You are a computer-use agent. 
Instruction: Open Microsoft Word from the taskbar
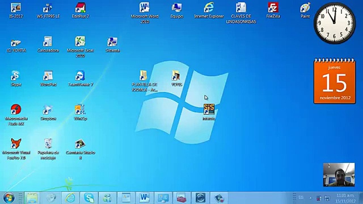(145, 197)
